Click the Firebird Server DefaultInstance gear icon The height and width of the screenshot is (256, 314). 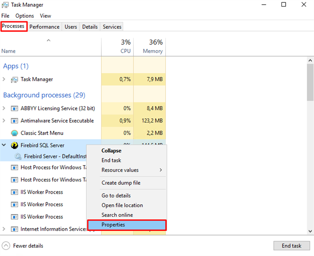pos(18,156)
